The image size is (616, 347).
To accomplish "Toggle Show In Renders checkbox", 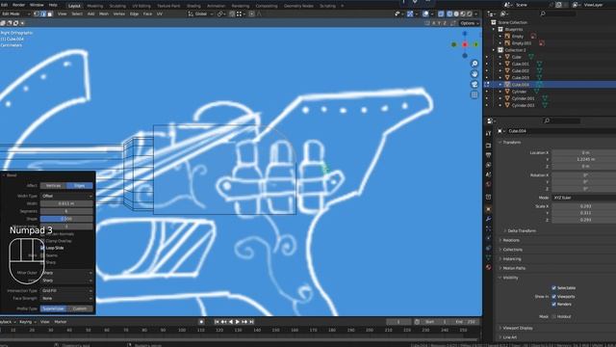I will point(554,305).
